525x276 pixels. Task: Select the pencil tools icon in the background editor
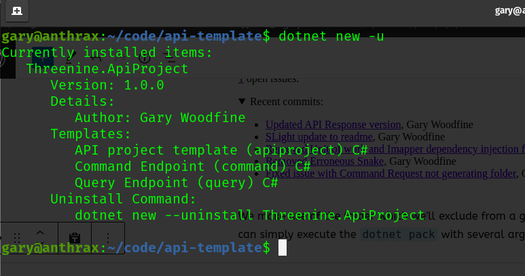point(71,57)
